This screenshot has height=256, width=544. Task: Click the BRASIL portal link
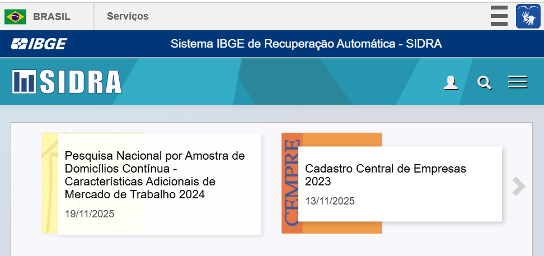tap(51, 17)
